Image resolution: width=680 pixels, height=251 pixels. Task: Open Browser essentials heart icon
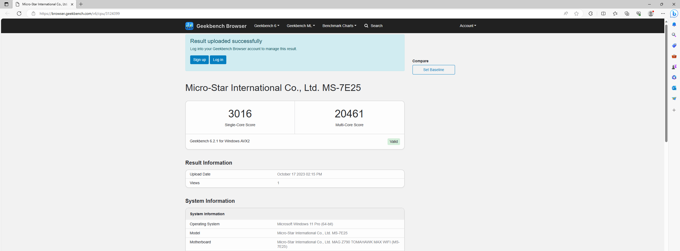(x=639, y=14)
